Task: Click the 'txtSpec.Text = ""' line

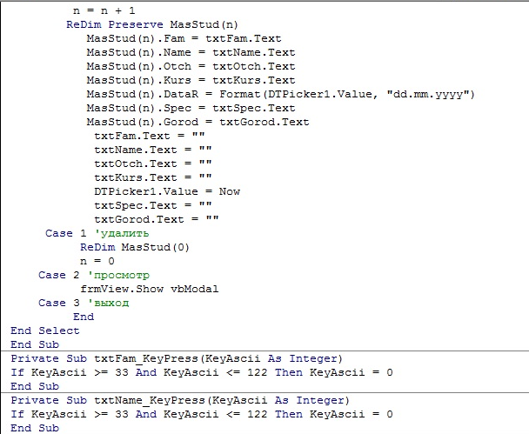Action: pyautogui.click(x=153, y=205)
